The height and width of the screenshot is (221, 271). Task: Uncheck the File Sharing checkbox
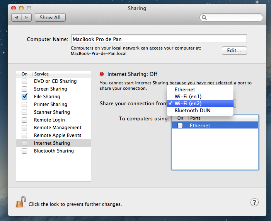tap(24, 97)
